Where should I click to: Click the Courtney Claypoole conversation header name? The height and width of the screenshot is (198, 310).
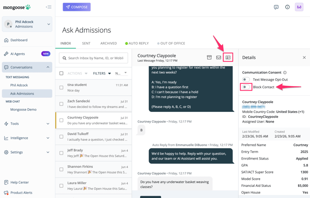(x=156, y=56)
